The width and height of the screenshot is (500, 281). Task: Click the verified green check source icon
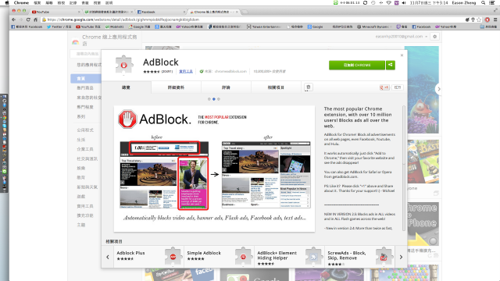(x=202, y=71)
